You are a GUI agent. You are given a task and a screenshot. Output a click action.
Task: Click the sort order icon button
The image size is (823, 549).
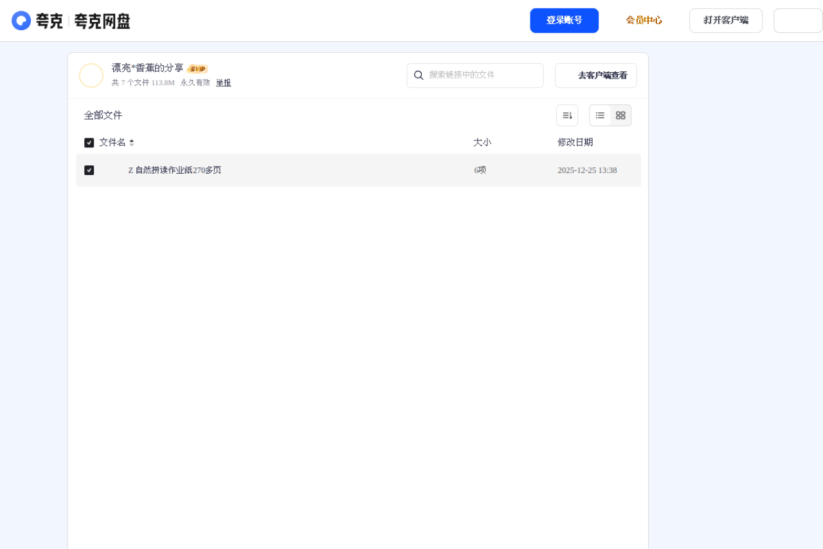[566, 115]
